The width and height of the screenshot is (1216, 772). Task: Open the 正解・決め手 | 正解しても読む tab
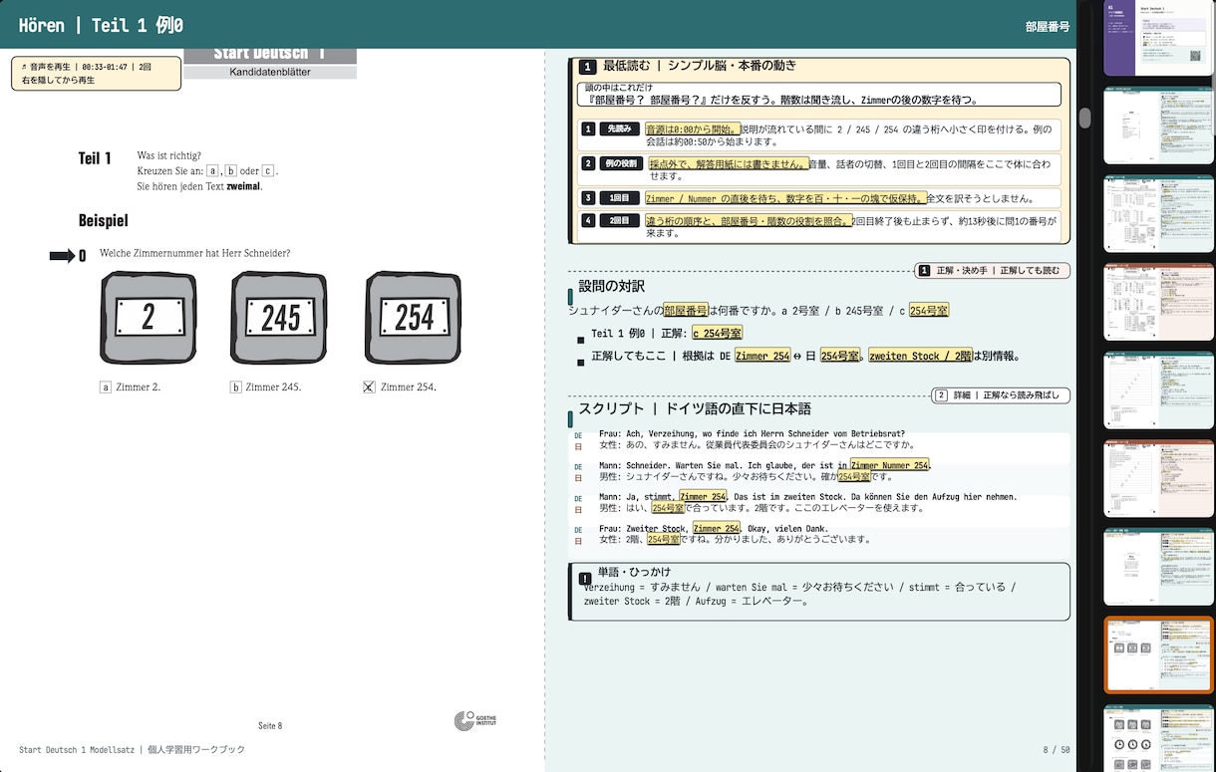pyautogui.click(x=993, y=270)
